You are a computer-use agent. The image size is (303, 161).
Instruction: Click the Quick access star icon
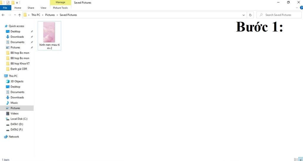click(6, 26)
